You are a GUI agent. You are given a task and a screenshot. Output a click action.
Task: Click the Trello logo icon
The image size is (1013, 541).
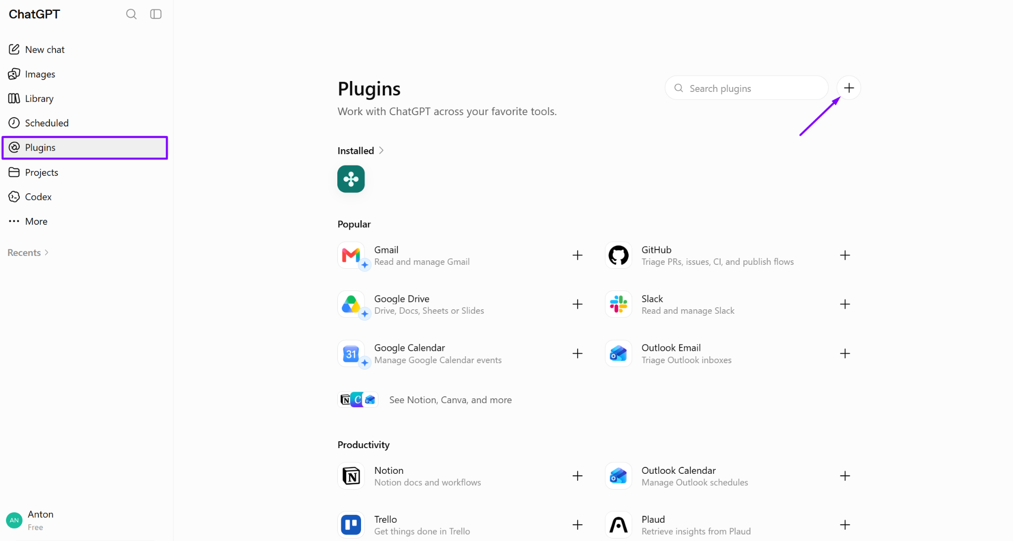coord(351,525)
